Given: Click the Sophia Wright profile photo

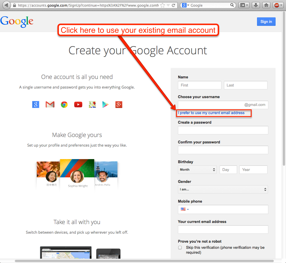Looking at the screenshot, I should tap(77, 176).
